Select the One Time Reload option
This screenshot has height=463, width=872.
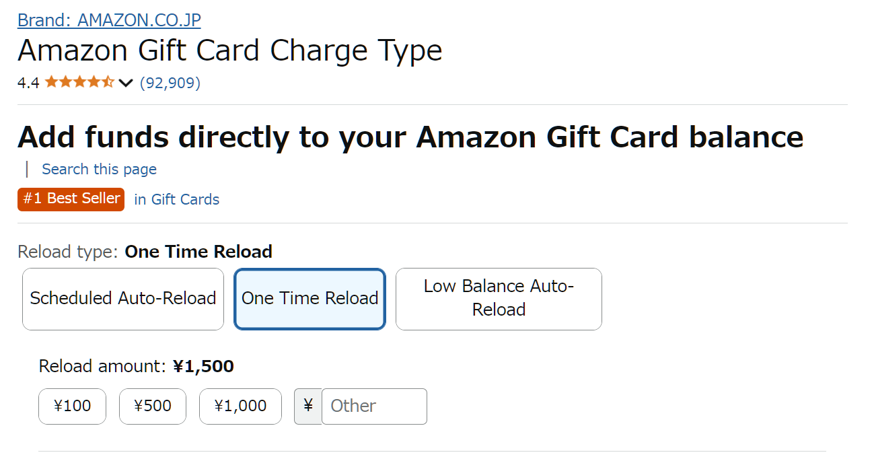point(310,299)
